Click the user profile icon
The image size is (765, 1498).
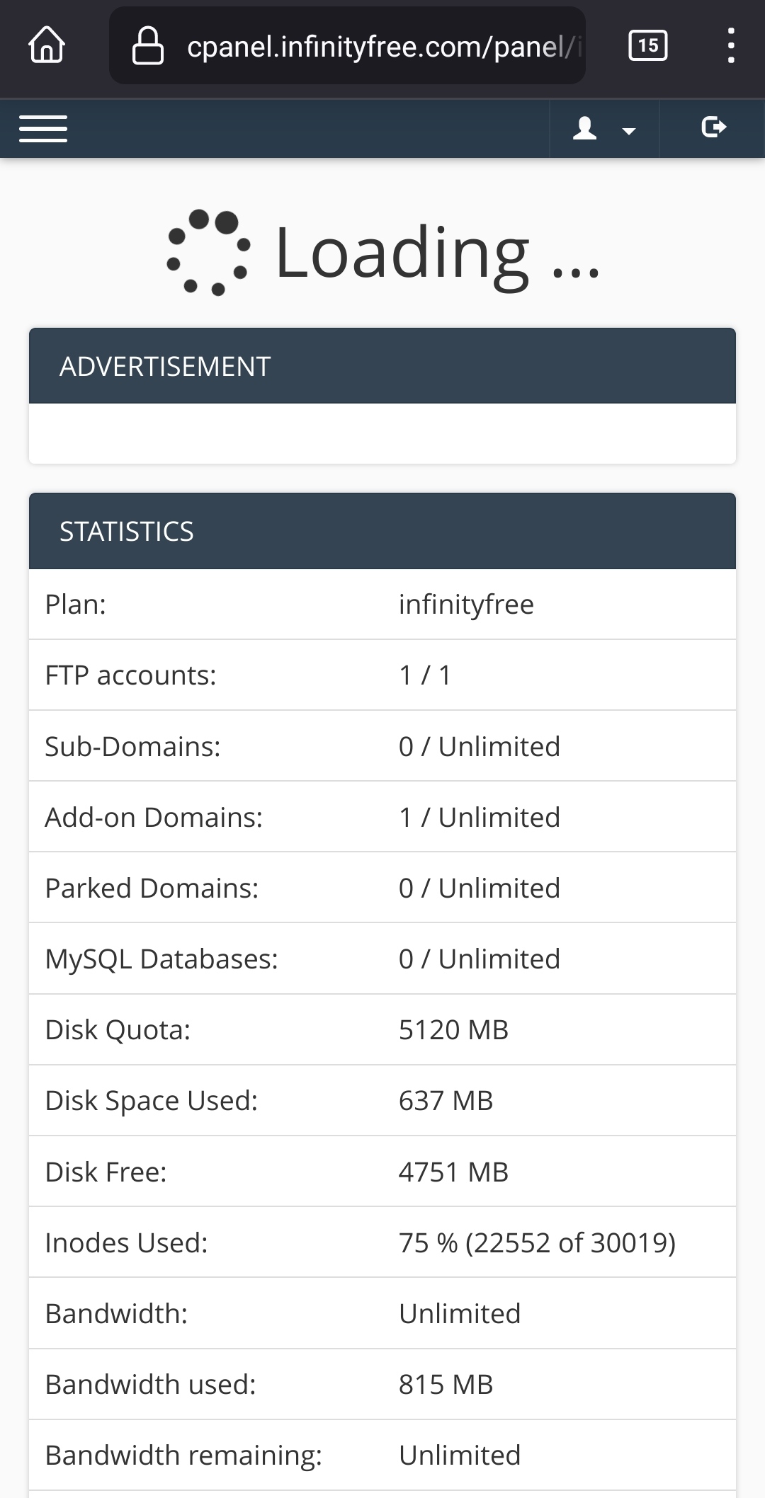click(584, 128)
